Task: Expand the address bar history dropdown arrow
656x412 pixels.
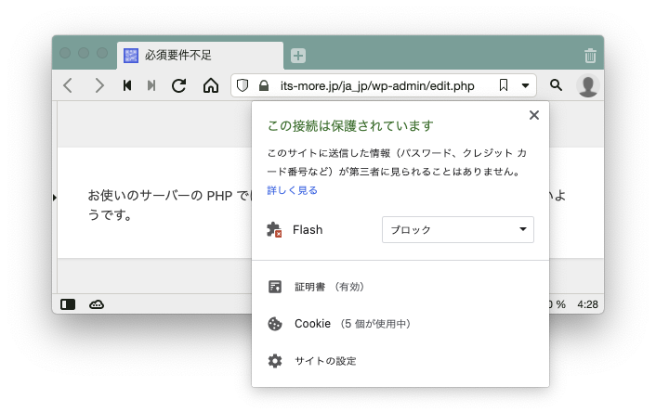Action: coord(525,85)
